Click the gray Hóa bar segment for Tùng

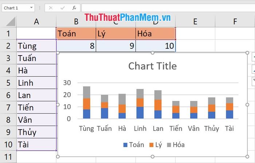pyautogui.click(x=87, y=92)
